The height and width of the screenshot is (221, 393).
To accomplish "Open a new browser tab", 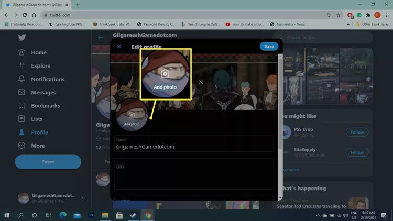I will pyautogui.click(x=78, y=5).
